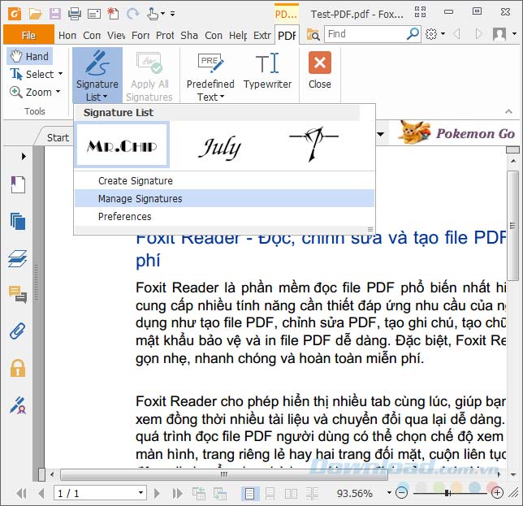Screen dimensions: 523x506
Task: Click the zoom in plus button
Action: [x=496, y=493]
